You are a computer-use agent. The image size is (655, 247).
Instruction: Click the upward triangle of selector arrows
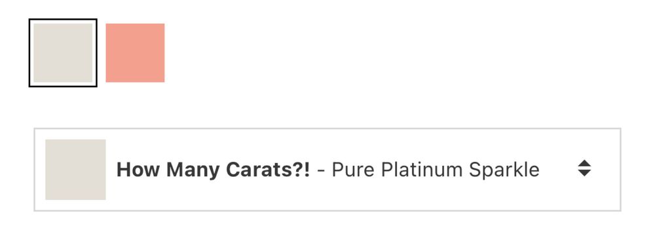click(584, 163)
